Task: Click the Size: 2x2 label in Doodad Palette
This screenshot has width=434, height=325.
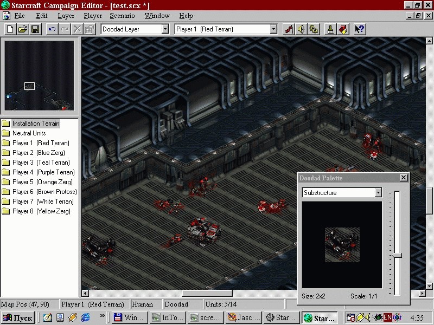Action: tap(314, 296)
